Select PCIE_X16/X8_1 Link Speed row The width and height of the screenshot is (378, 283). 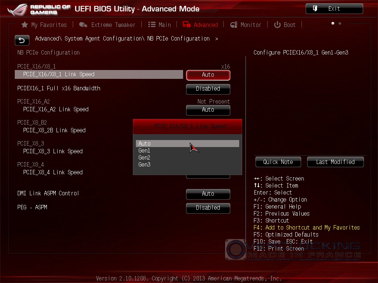[99, 74]
